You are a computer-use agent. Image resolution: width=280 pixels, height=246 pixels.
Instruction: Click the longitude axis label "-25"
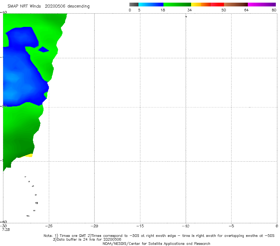[49, 226]
